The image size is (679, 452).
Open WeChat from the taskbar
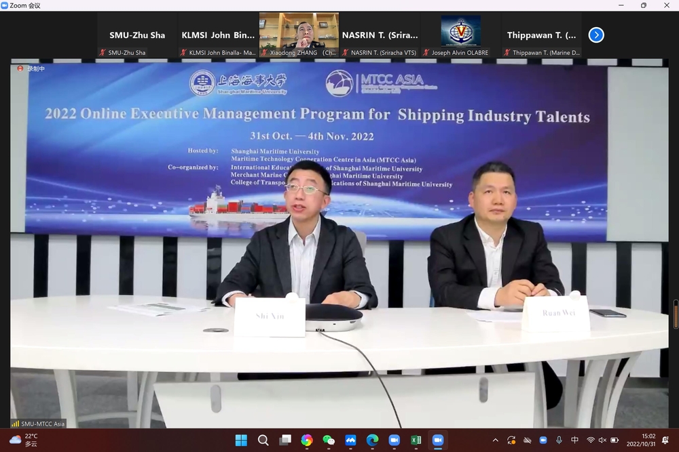329,440
